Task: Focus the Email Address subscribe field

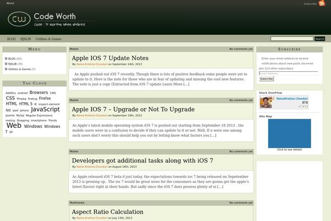Action: 289,73
